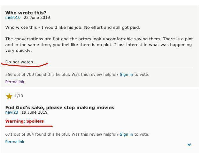Open the Permalink for the navi23 review

pyautogui.click(x=15, y=142)
